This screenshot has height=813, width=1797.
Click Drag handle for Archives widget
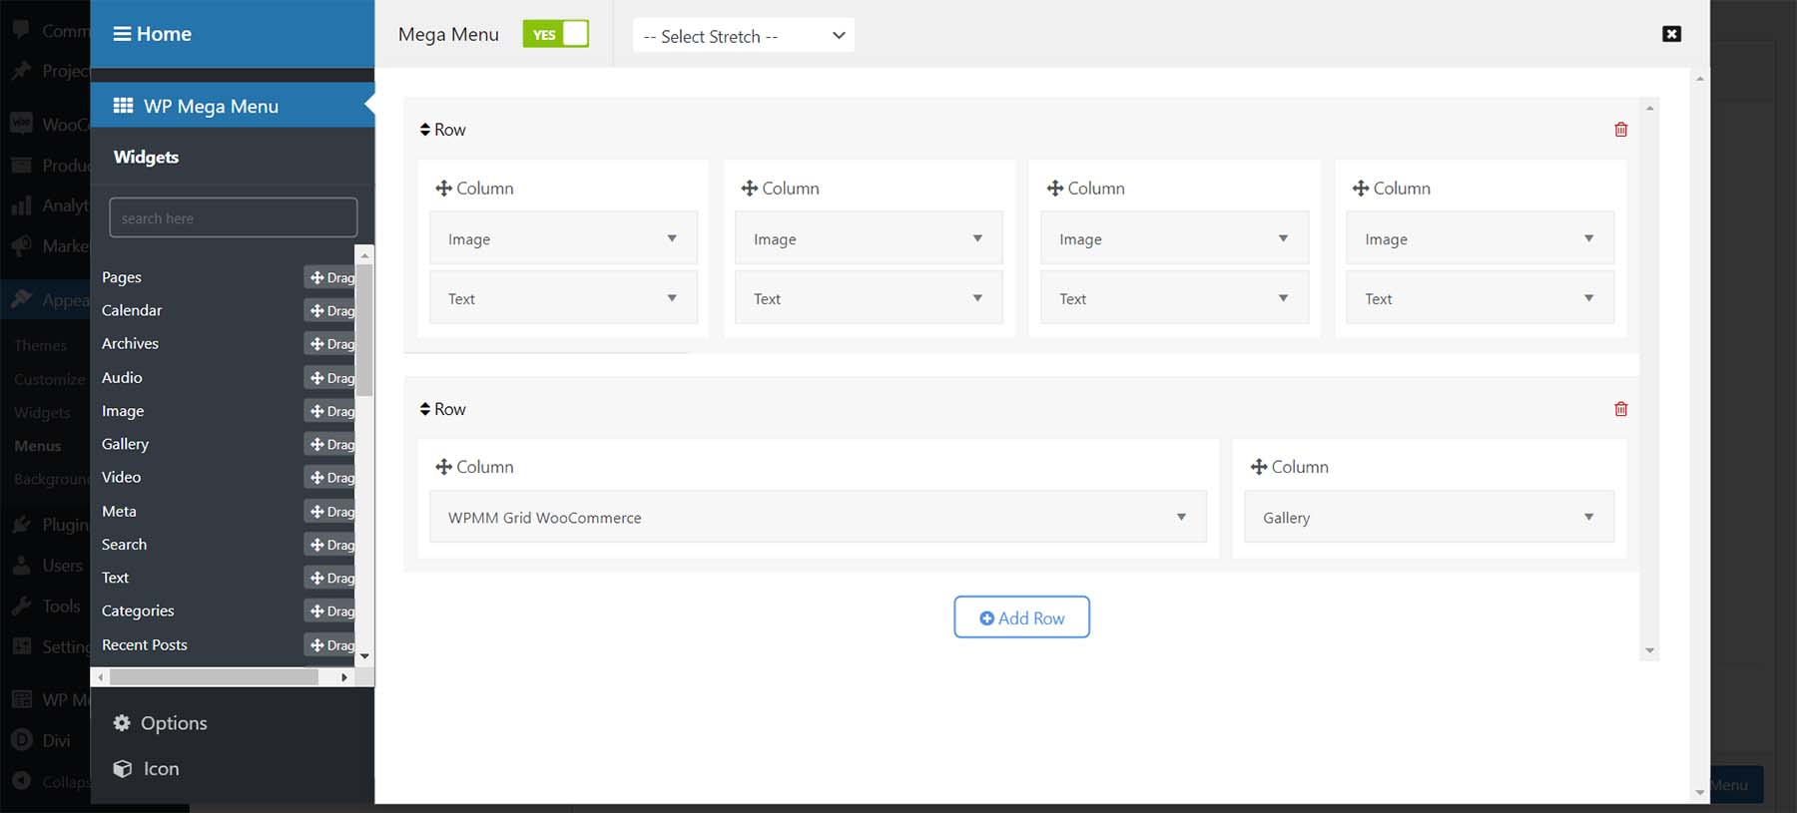(330, 344)
